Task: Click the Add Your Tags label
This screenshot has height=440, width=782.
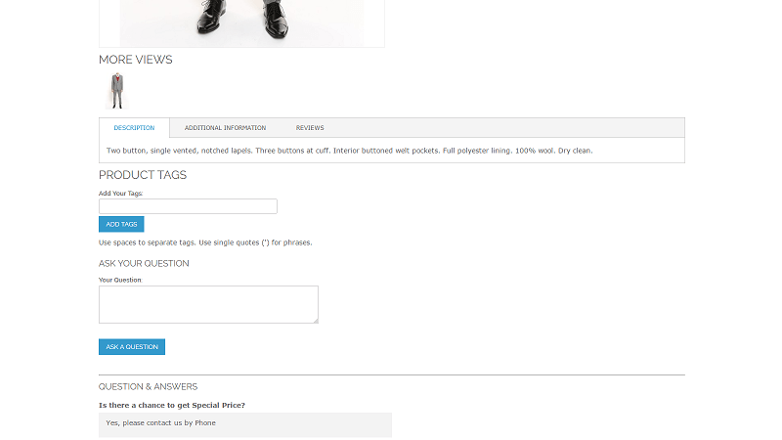Action: tap(120, 194)
